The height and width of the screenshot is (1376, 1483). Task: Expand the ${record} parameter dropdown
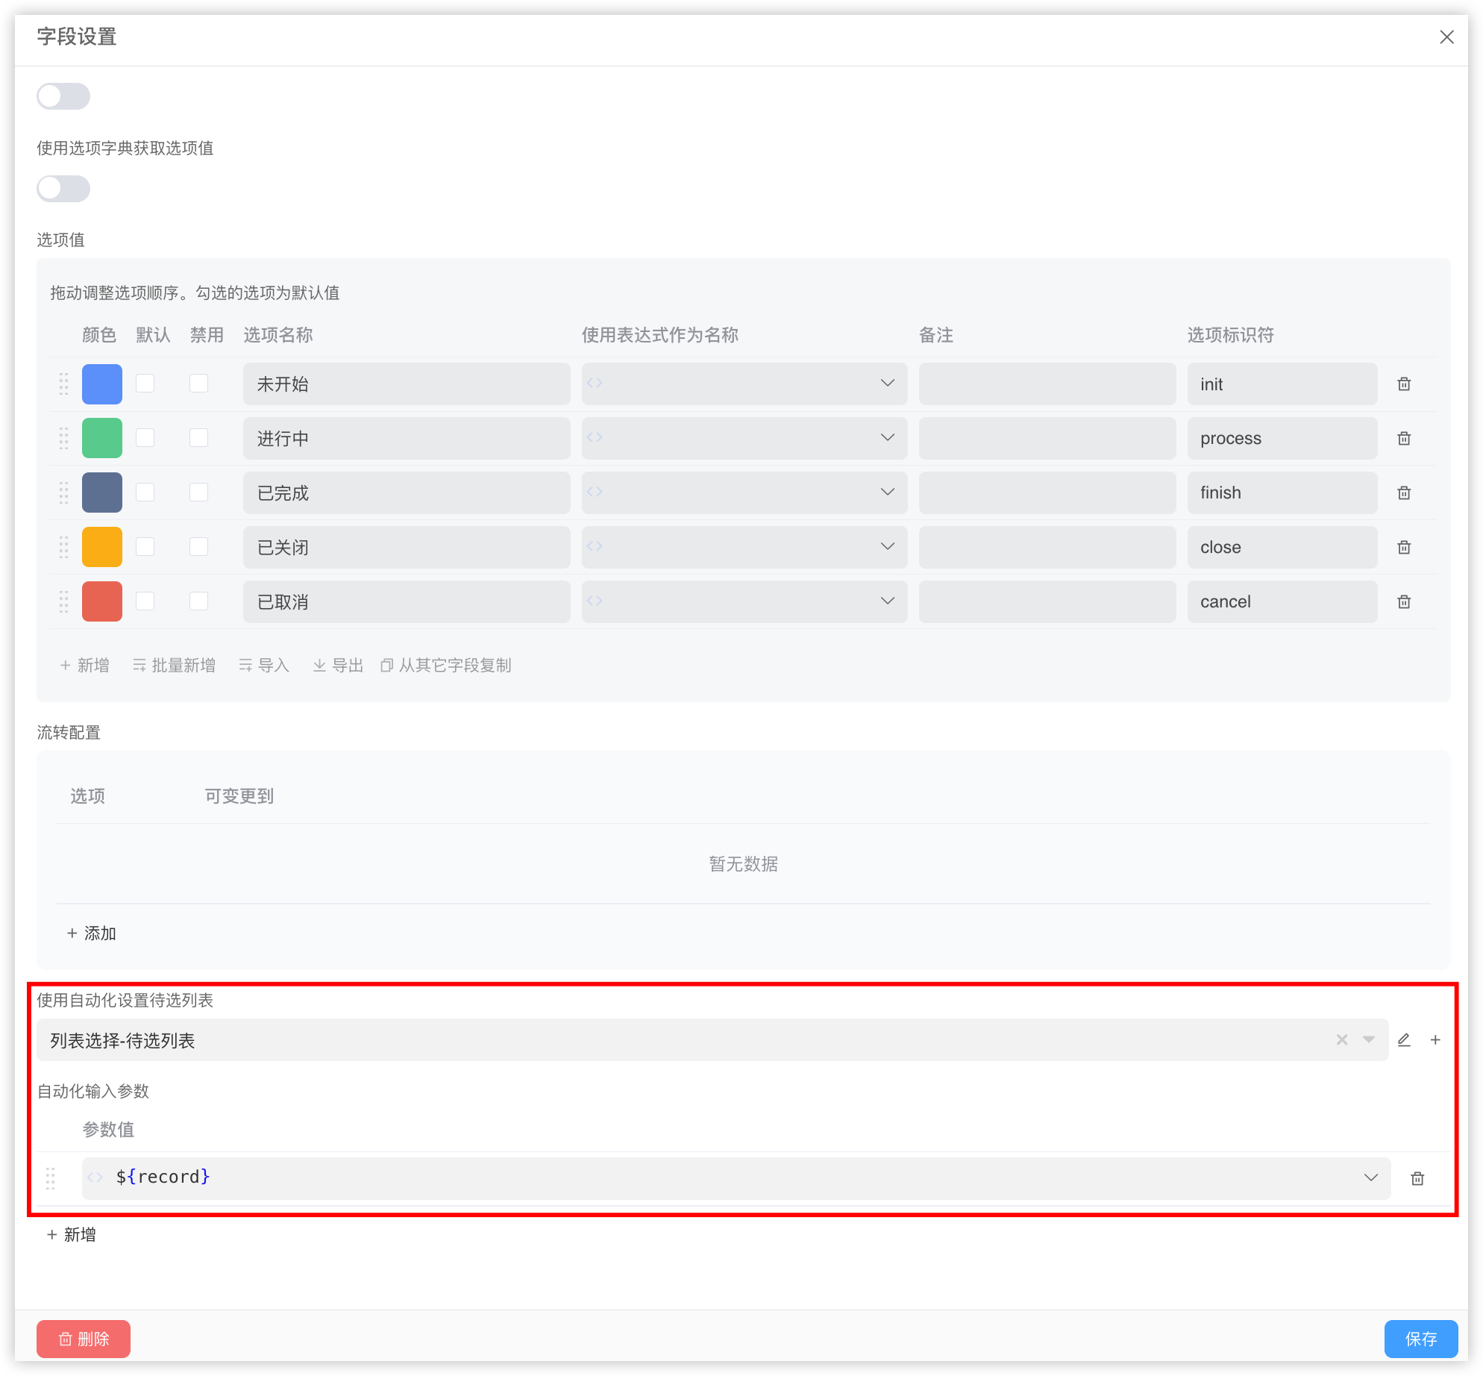[x=1370, y=1178]
